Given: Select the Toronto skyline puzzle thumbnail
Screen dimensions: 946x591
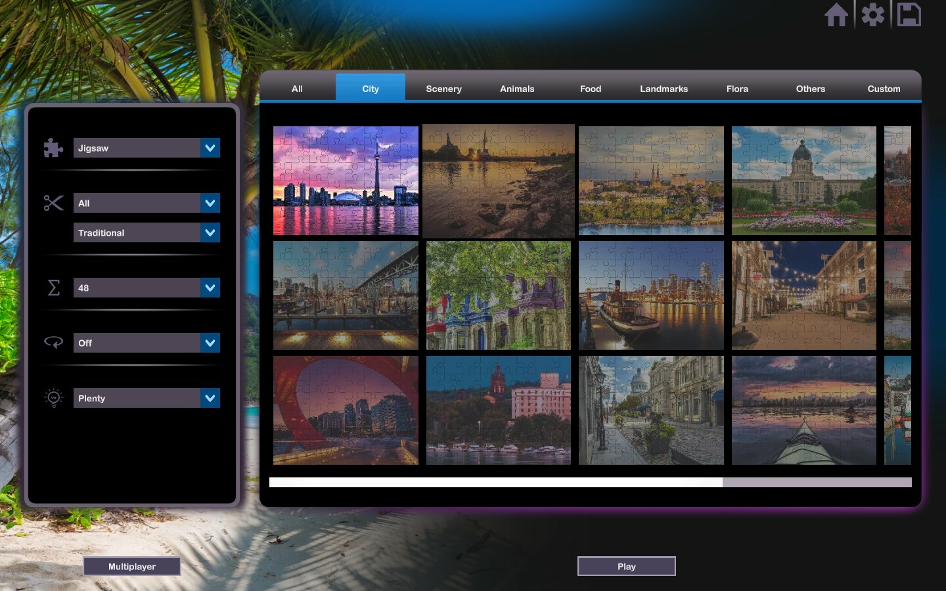Looking at the screenshot, I should (346, 181).
